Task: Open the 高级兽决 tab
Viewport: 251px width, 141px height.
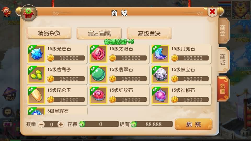Action: coord(149,33)
